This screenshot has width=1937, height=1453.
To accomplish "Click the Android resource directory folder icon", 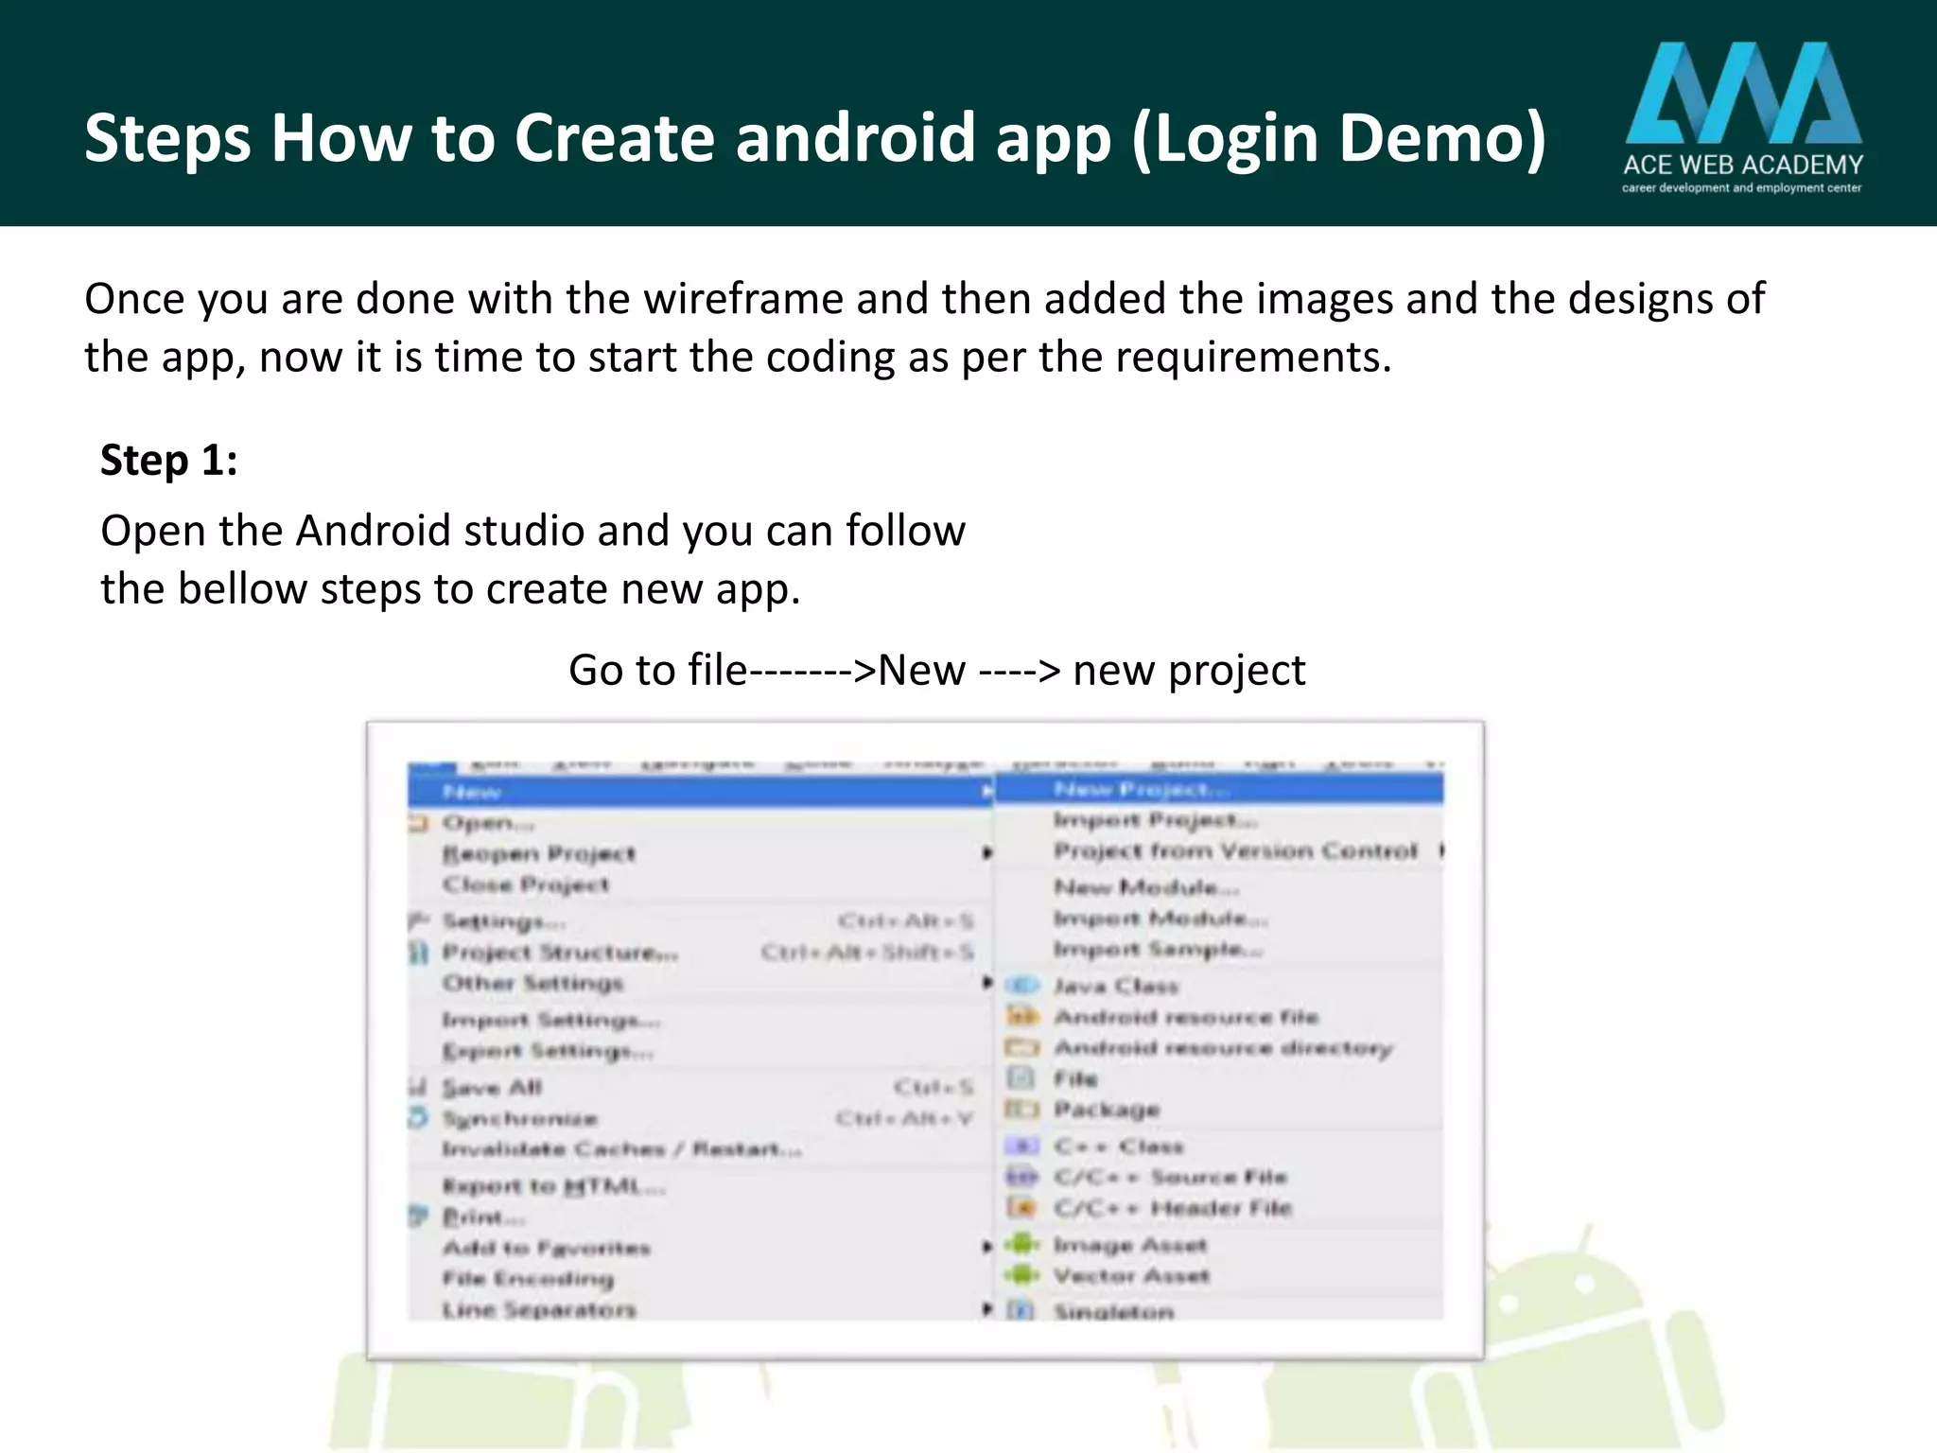I will (1021, 1048).
